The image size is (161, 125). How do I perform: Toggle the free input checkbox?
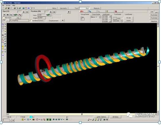click(x=4, y=18)
